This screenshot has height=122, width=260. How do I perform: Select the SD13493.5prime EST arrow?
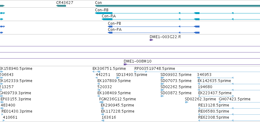click(118, 78)
